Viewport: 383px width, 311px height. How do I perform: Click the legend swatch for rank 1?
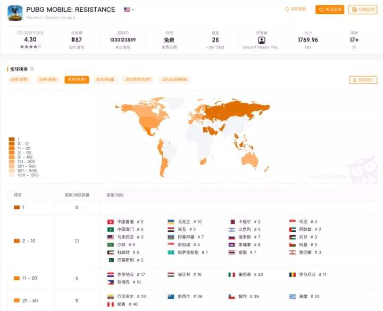12,139
